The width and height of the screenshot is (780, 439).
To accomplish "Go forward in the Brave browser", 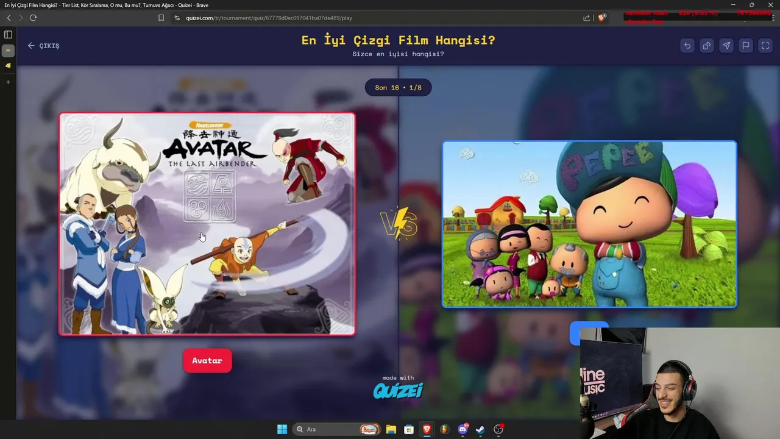I will coord(21,18).
